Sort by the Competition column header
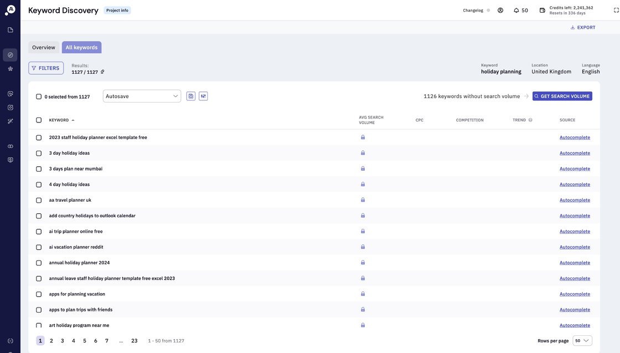This screenshot has width=620, height=353. tap(469, 120)
